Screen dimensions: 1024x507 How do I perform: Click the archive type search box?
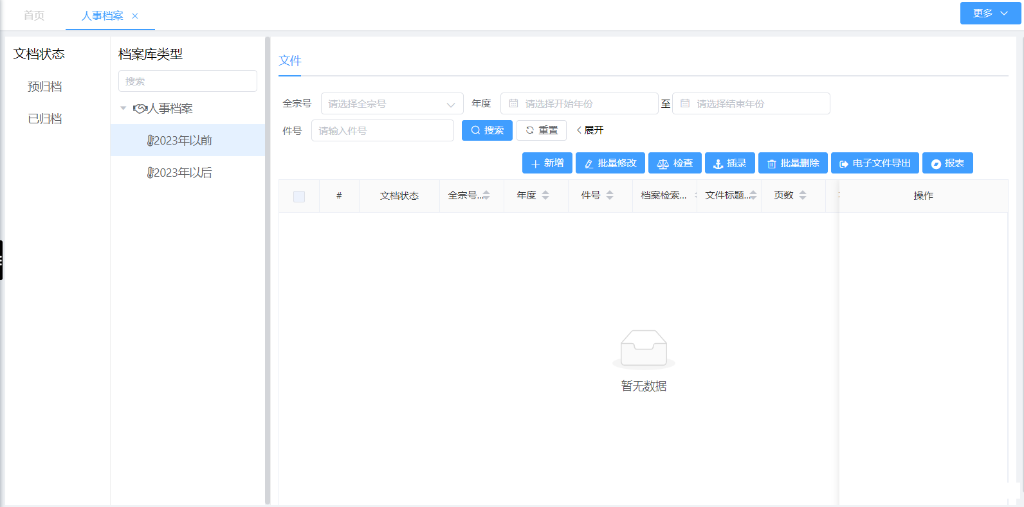pos(188,81)
